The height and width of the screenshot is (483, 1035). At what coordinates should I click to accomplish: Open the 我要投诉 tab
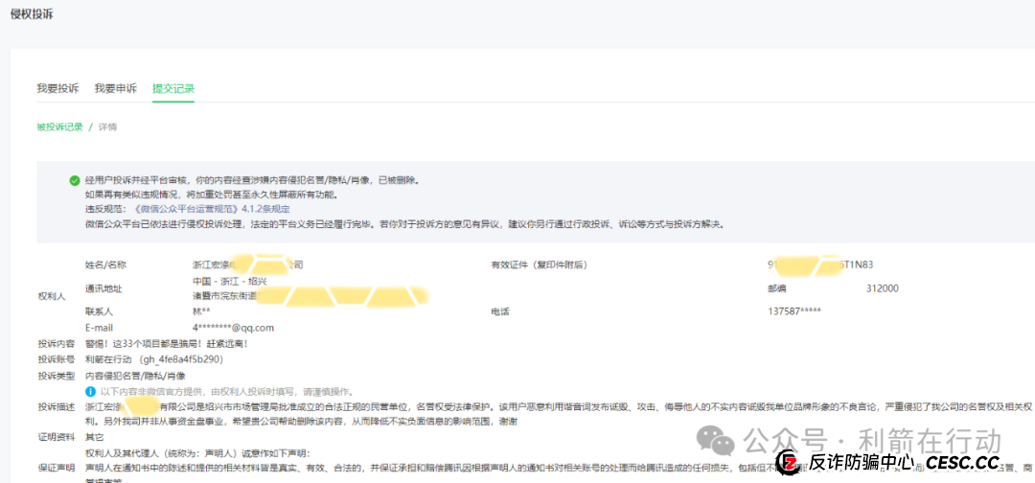tap(57, 88)
